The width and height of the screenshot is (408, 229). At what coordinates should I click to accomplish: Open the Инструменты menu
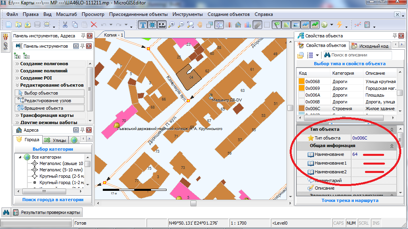coord(188,14)
